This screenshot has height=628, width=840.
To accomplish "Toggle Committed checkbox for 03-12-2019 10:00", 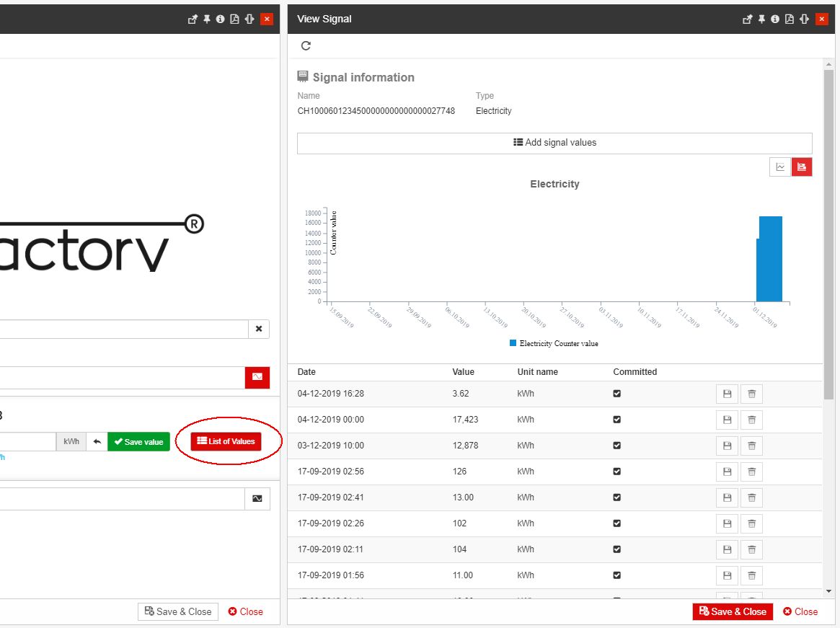I will click(x=616, y=446).
